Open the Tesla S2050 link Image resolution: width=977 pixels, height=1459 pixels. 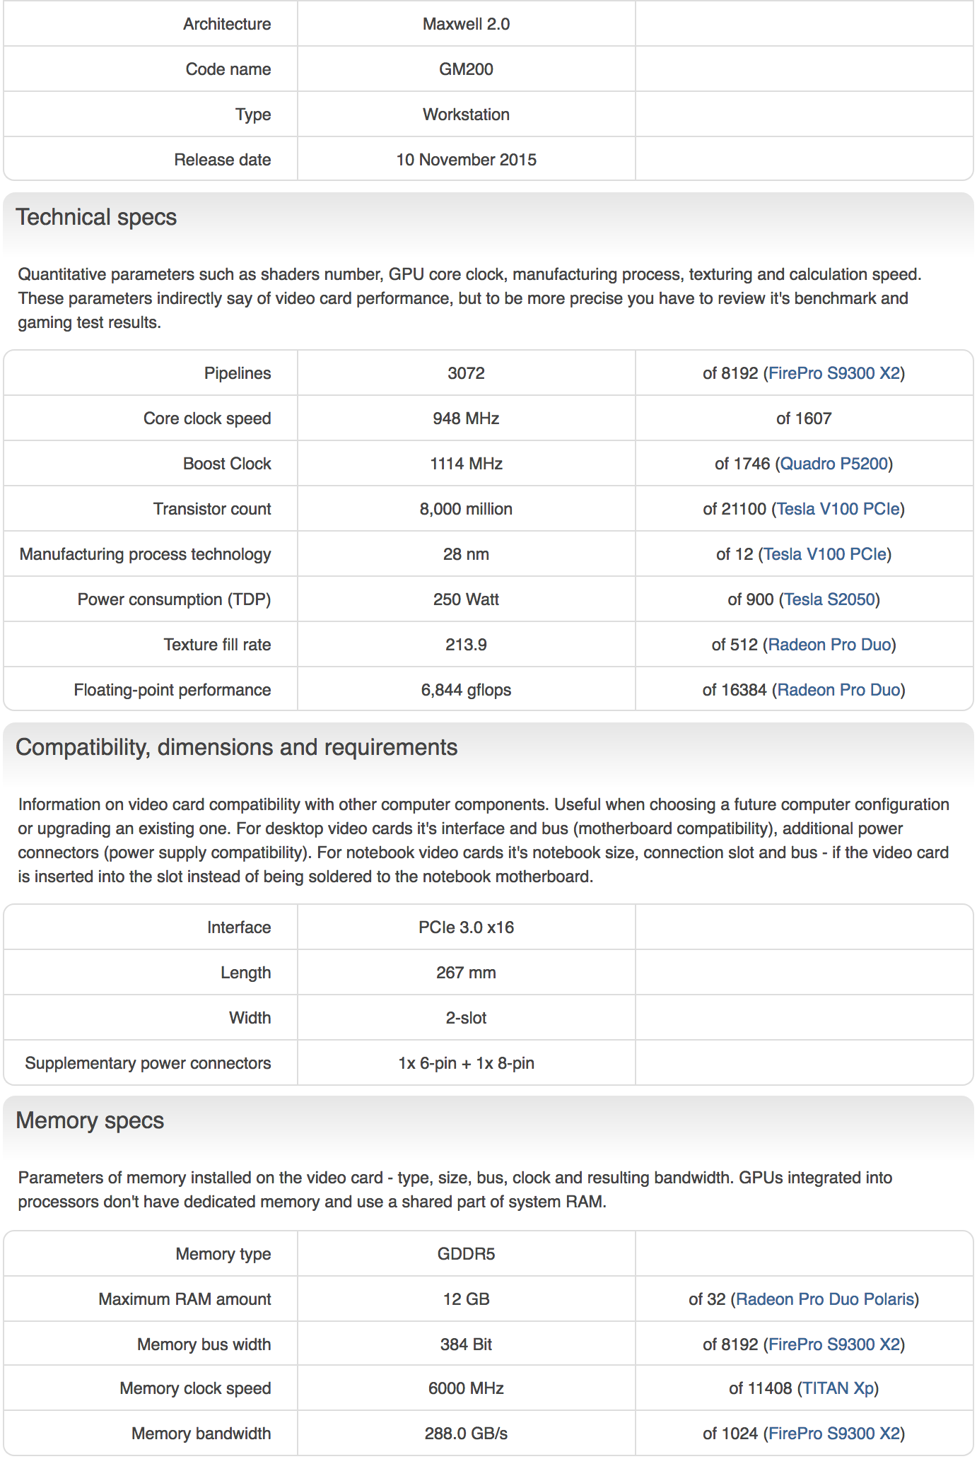pyautogui.click(x=830, y=599)
